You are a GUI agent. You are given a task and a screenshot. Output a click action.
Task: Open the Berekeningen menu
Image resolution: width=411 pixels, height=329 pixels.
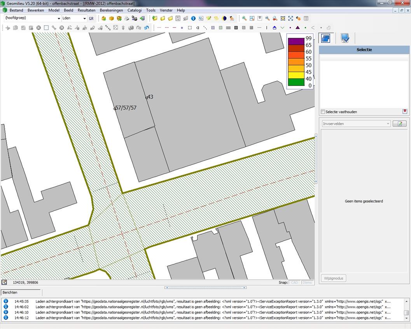[111, 10]
